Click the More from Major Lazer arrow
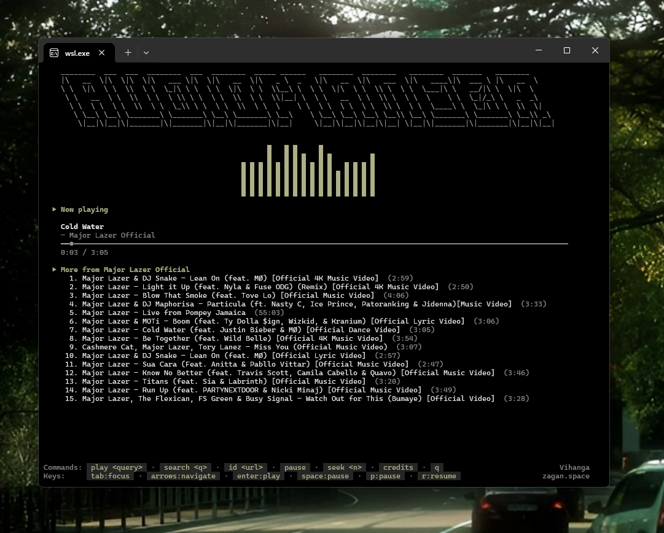Screen dimensions: 664x533 click(x=54, y=269)
